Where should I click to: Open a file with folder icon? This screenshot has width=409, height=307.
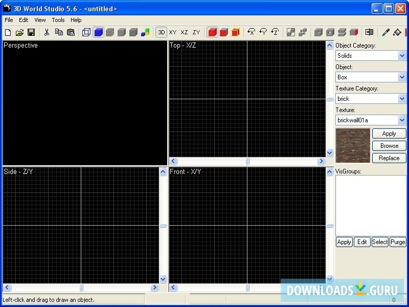[x=19, y=32]
